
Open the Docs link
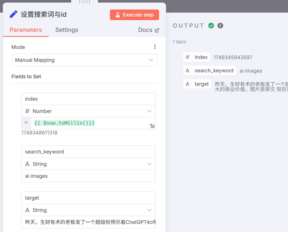146,30
